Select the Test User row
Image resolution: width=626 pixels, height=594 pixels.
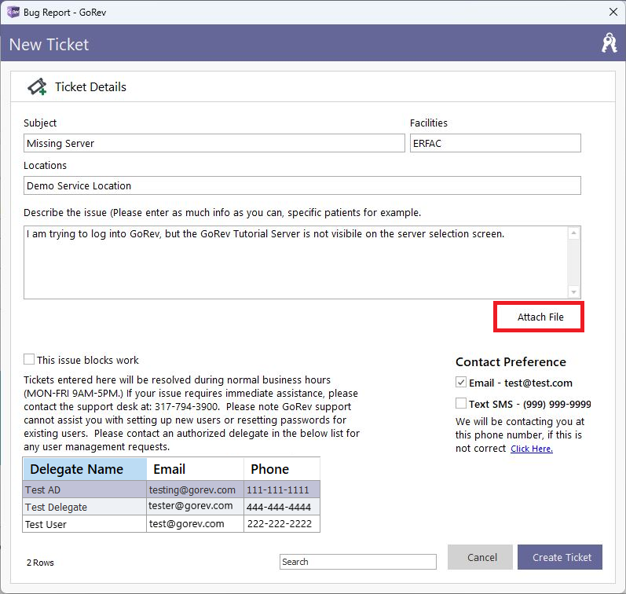point(171,524)
